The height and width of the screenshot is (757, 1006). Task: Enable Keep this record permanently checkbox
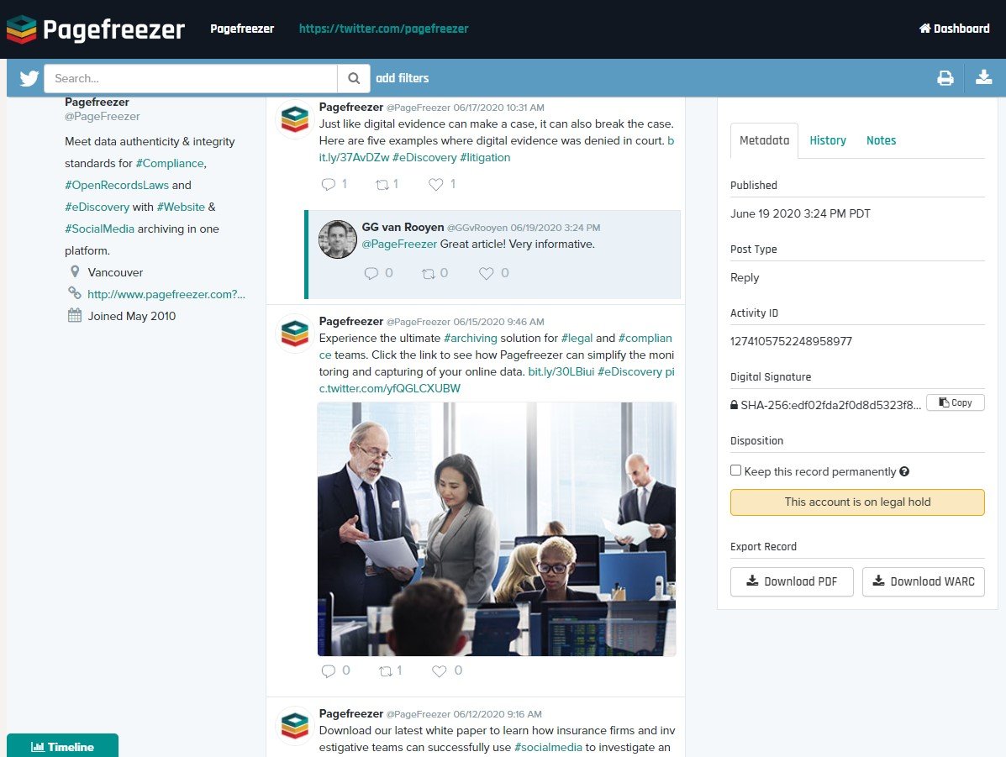[736, 470]
